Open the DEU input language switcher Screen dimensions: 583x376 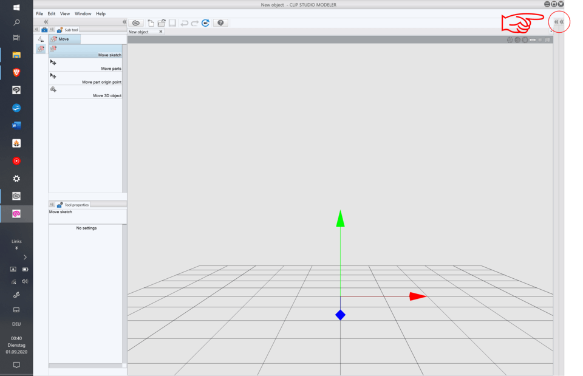pos(16,324)
